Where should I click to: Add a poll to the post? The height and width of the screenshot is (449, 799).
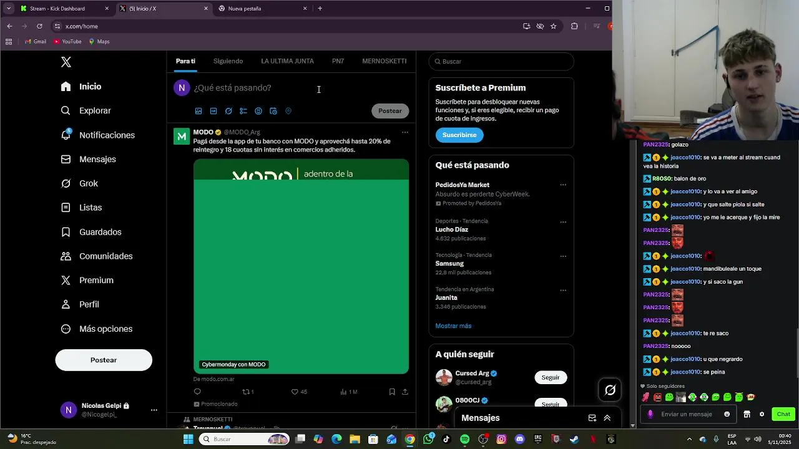(243, 111)
